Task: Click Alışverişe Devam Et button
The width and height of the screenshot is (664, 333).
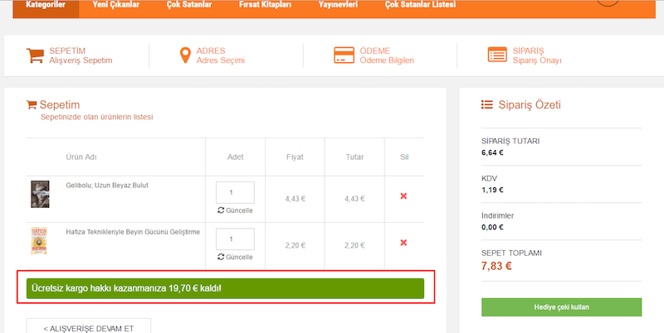Action: (88, 327)
